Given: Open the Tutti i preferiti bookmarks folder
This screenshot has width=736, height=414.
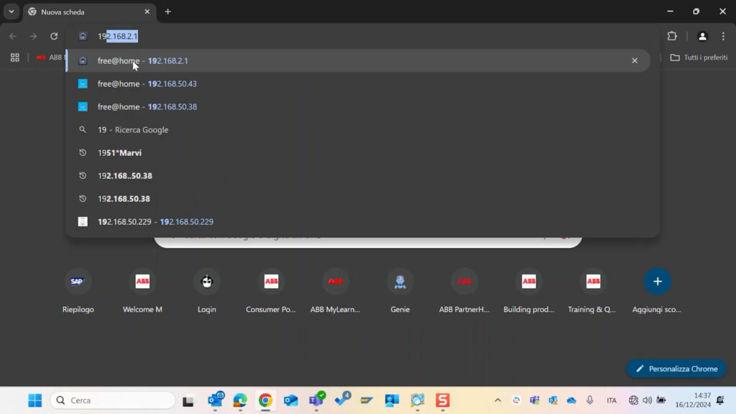Looking at the screenshot, I should coord(699,57).
